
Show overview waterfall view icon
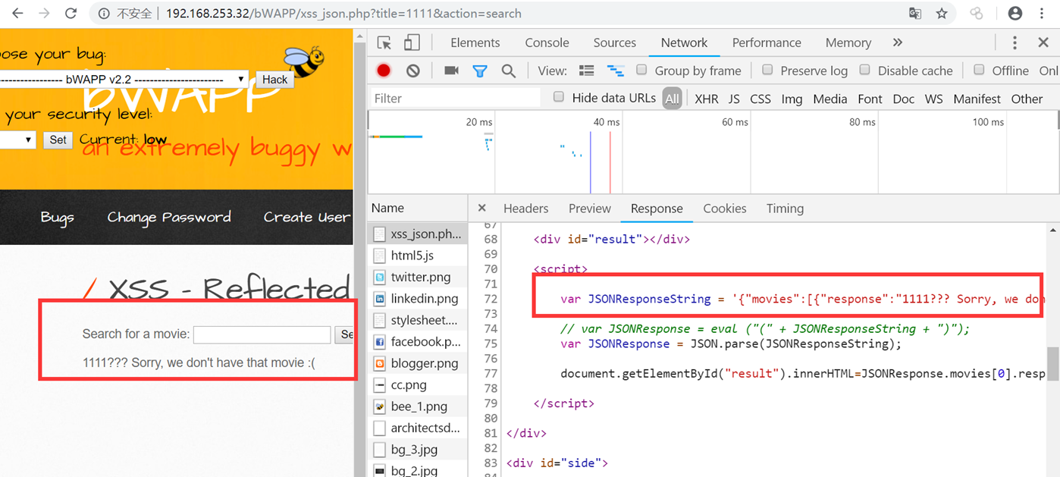[616, 71]
